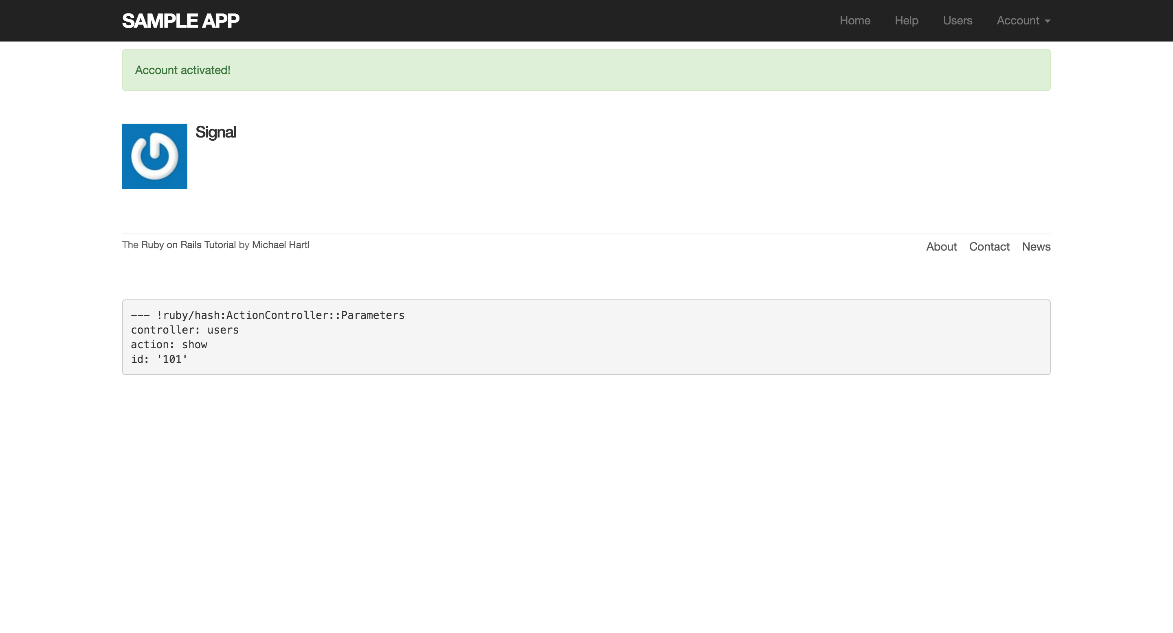Click the Account activated! flash message

182,70
